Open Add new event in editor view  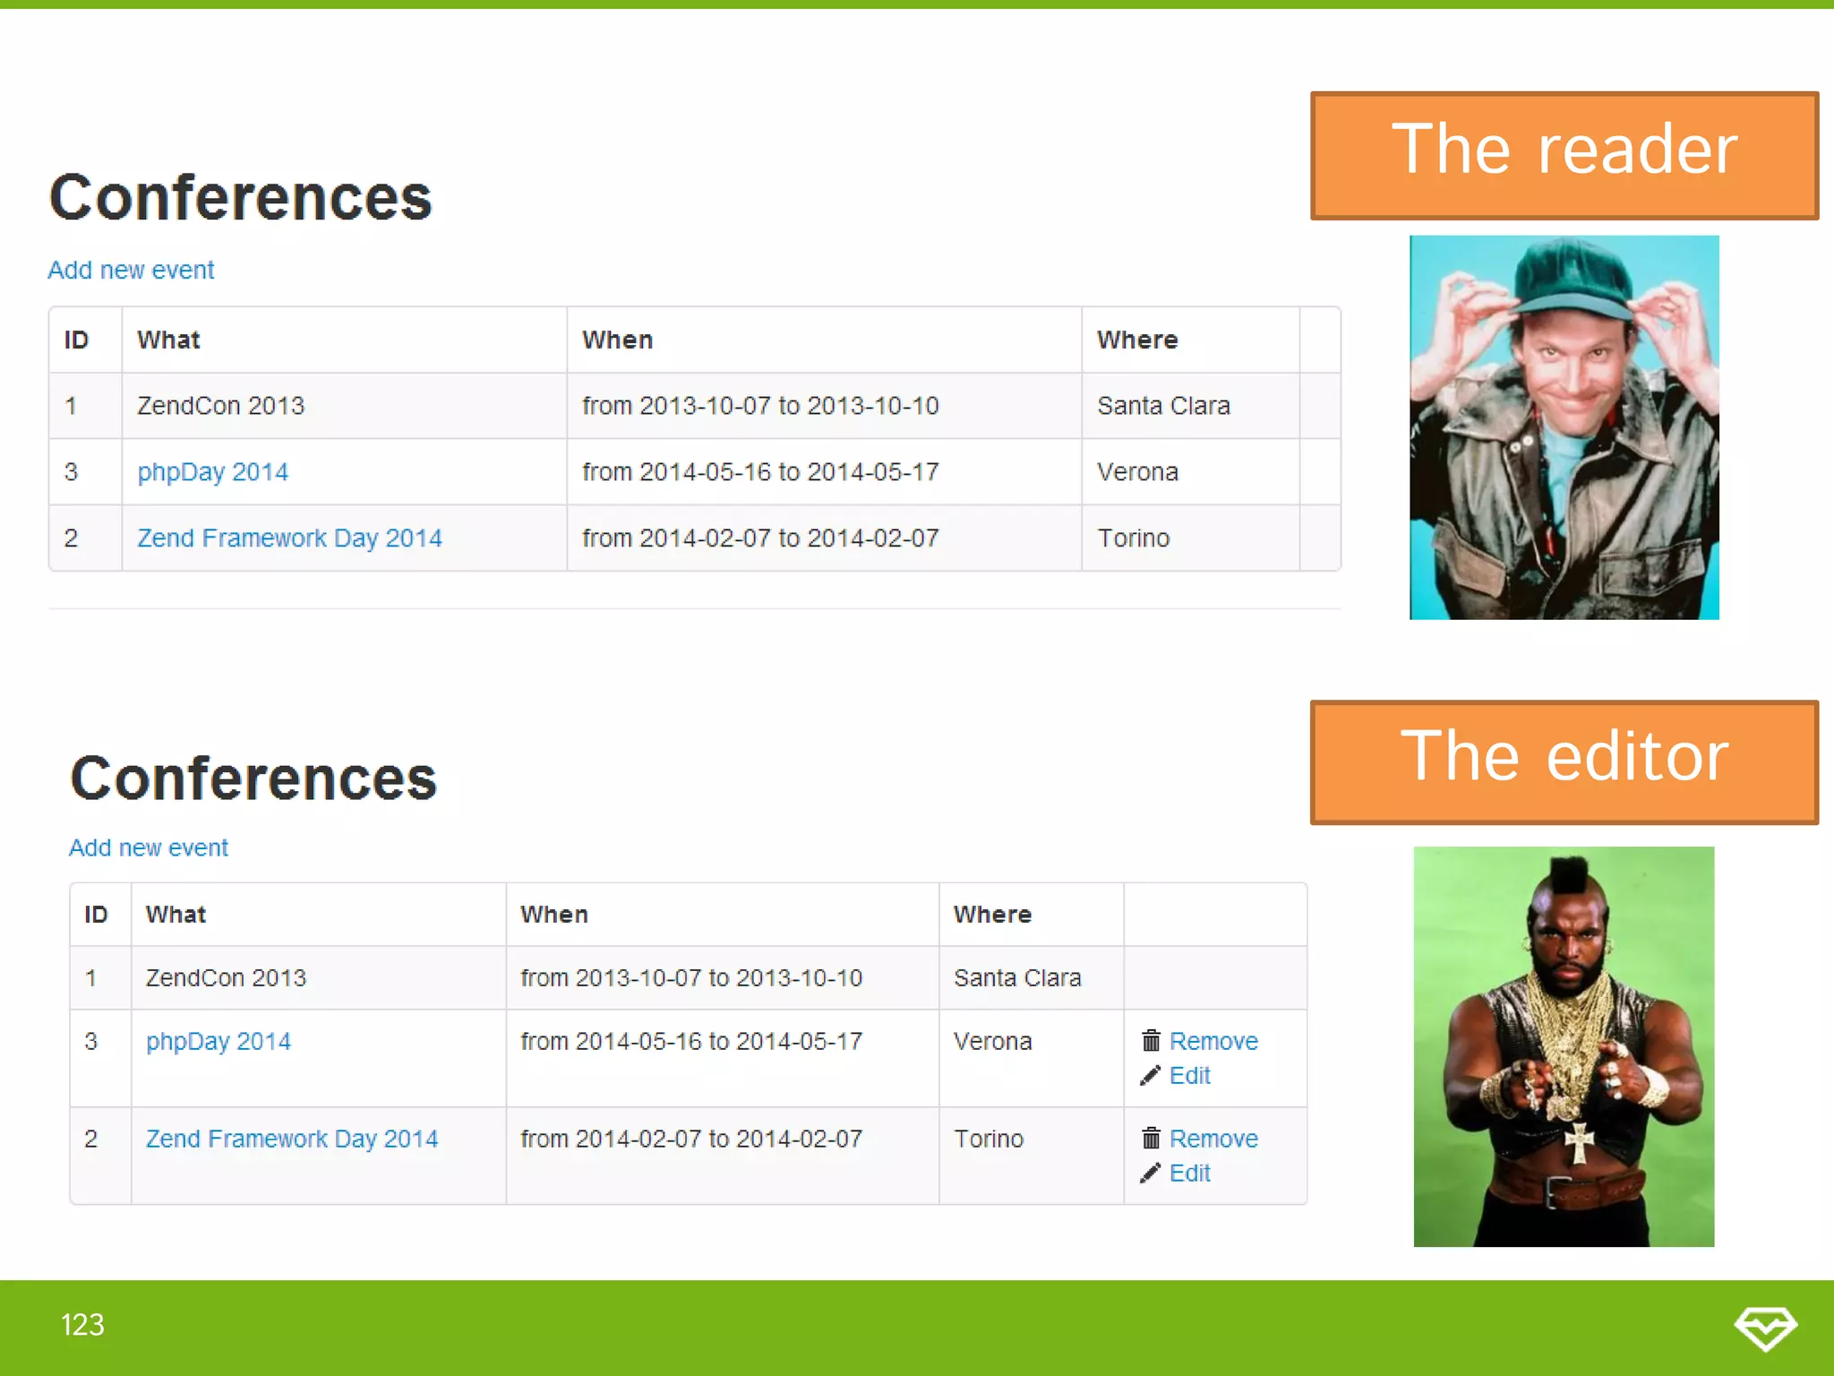pos(149,847)
